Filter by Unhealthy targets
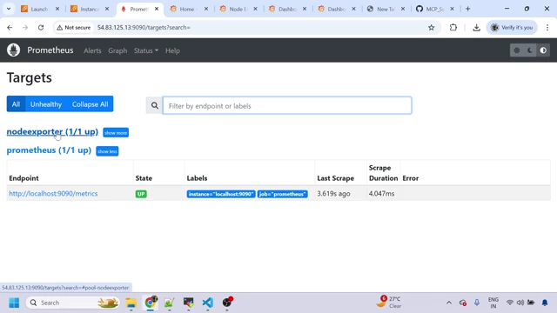The height and width of the screenshot is (313, 557). [x=46, y=104]
